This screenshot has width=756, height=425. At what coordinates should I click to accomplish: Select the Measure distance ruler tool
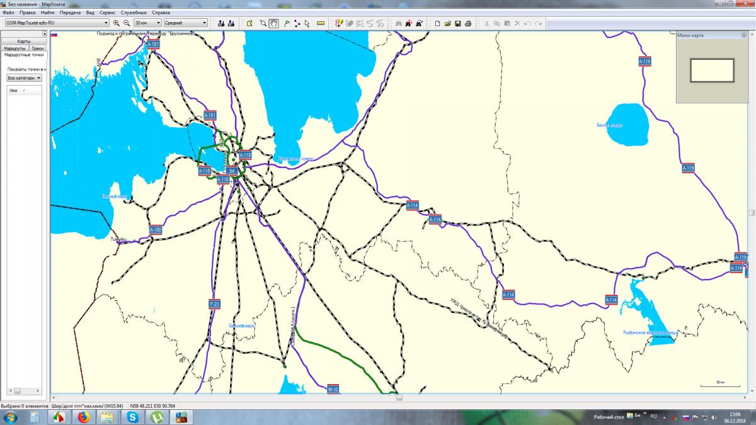(321, 23)
